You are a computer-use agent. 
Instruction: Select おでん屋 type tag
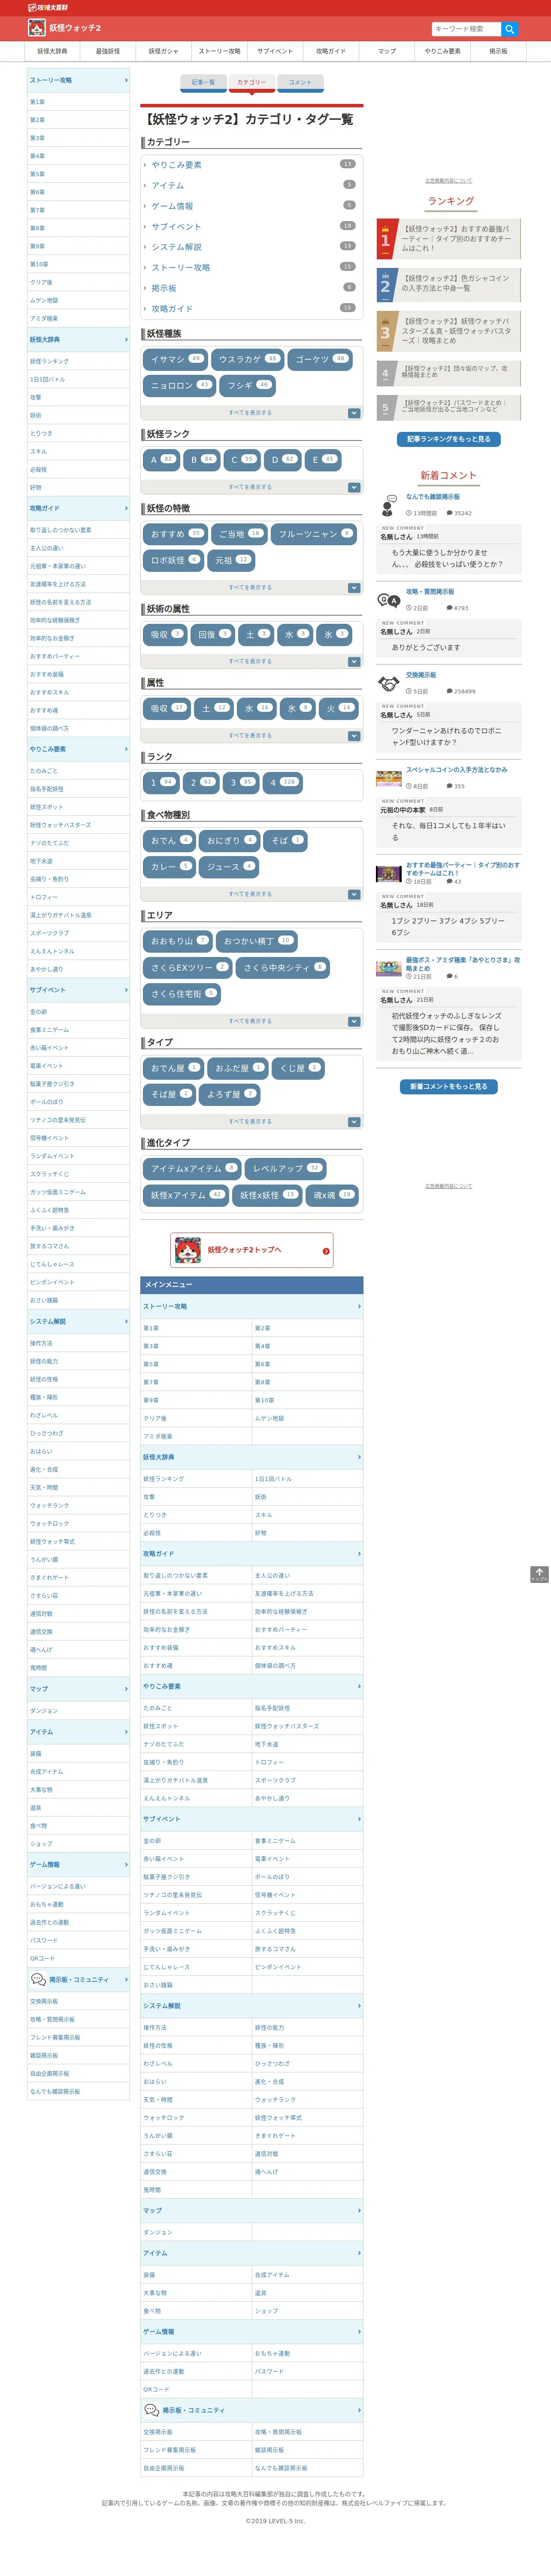coord(174,1068)
